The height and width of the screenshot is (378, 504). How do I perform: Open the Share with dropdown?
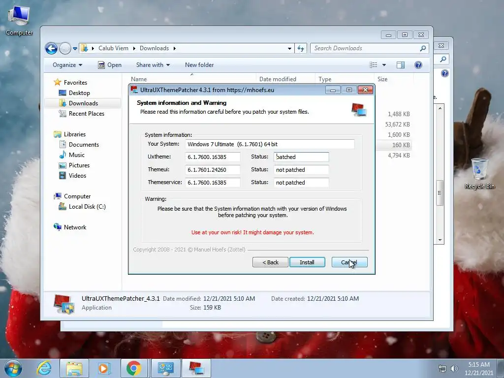point(153,65)
